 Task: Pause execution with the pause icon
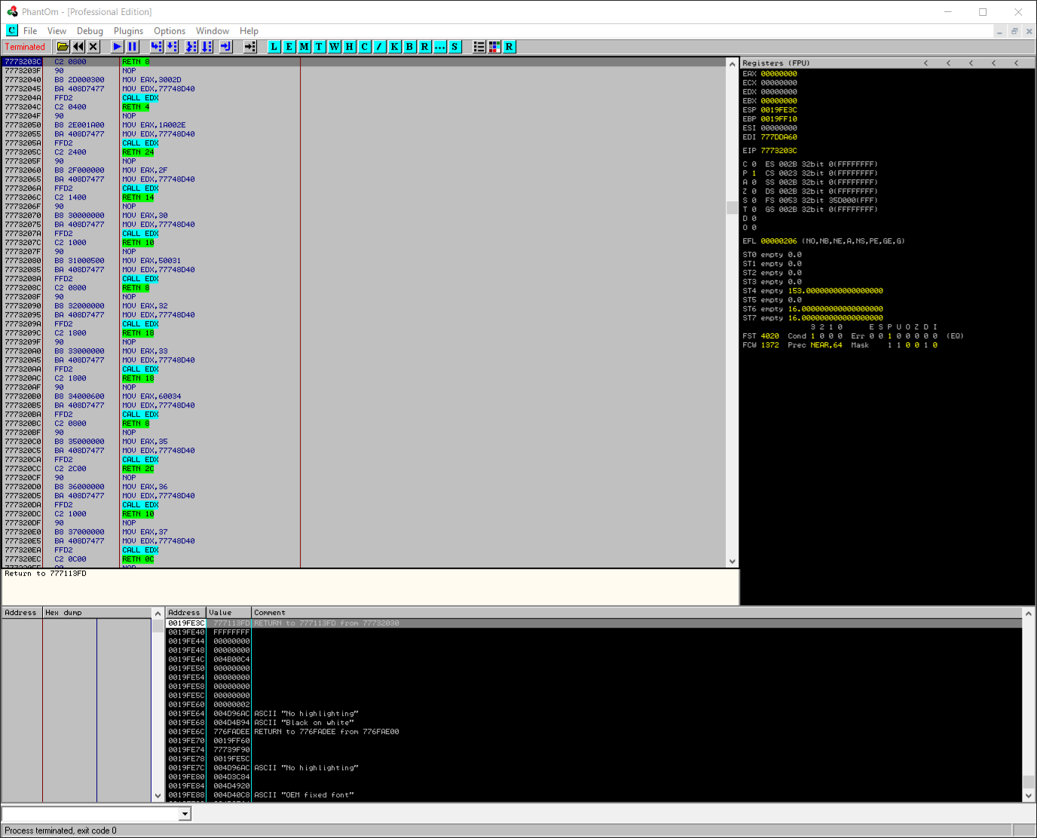coord(133,47)
